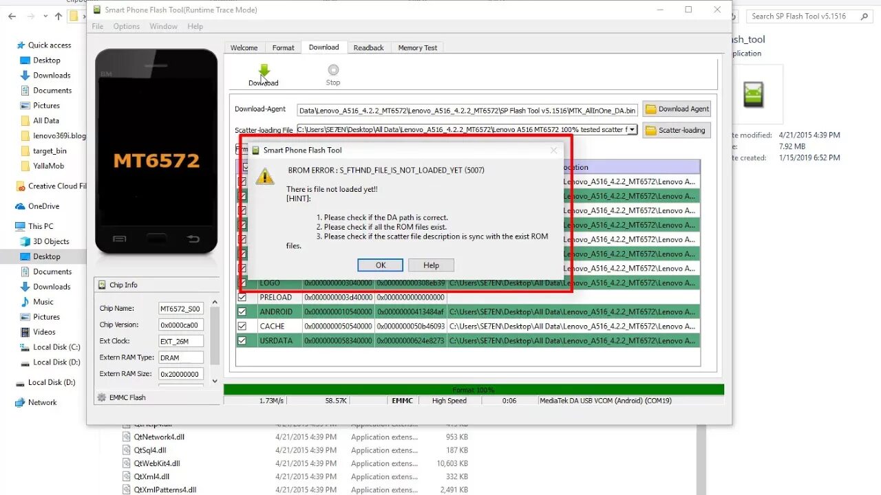
Task: Click OK in the BROM error dialog
Action: point(381,265)
